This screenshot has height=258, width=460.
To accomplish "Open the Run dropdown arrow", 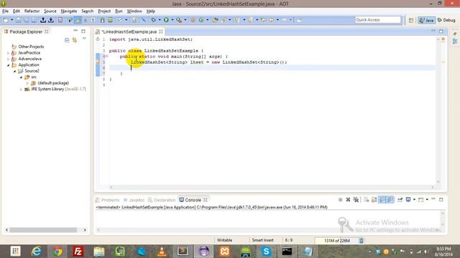I will [x=172, y=20].
